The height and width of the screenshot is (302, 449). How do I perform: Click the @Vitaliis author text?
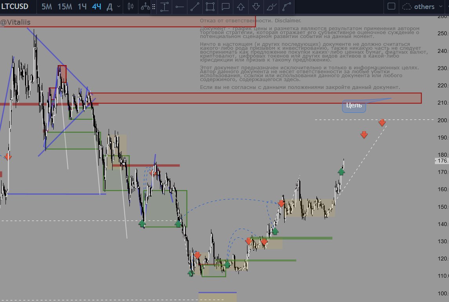(x=15, y=22)
